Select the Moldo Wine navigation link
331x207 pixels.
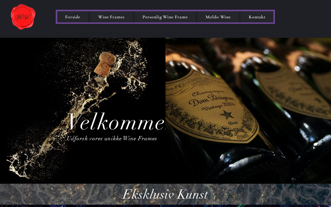coord(218,17)
